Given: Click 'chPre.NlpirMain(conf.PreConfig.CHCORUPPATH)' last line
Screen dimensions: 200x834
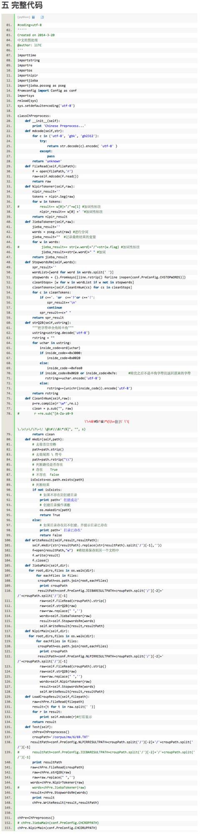Looking at the screenshot, I should (57, 827).
